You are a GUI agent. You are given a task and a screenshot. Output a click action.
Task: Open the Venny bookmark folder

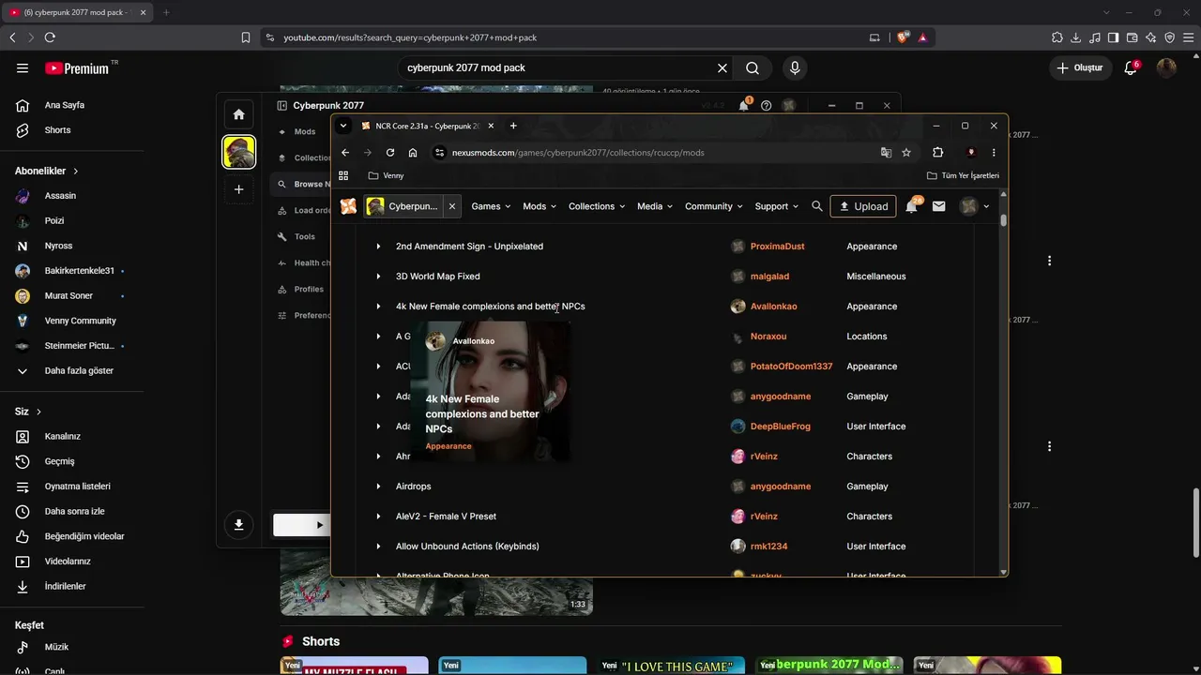pyautogui.click(x=386, y=175)
